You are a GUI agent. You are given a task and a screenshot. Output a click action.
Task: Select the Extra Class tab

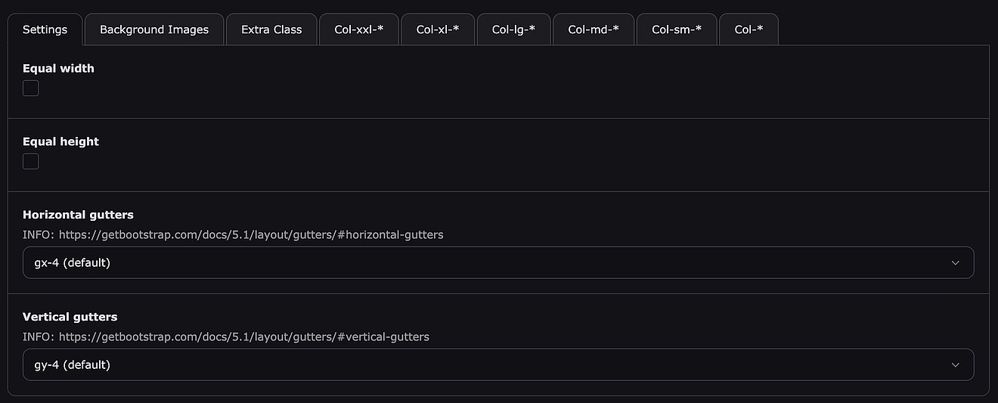271,29
